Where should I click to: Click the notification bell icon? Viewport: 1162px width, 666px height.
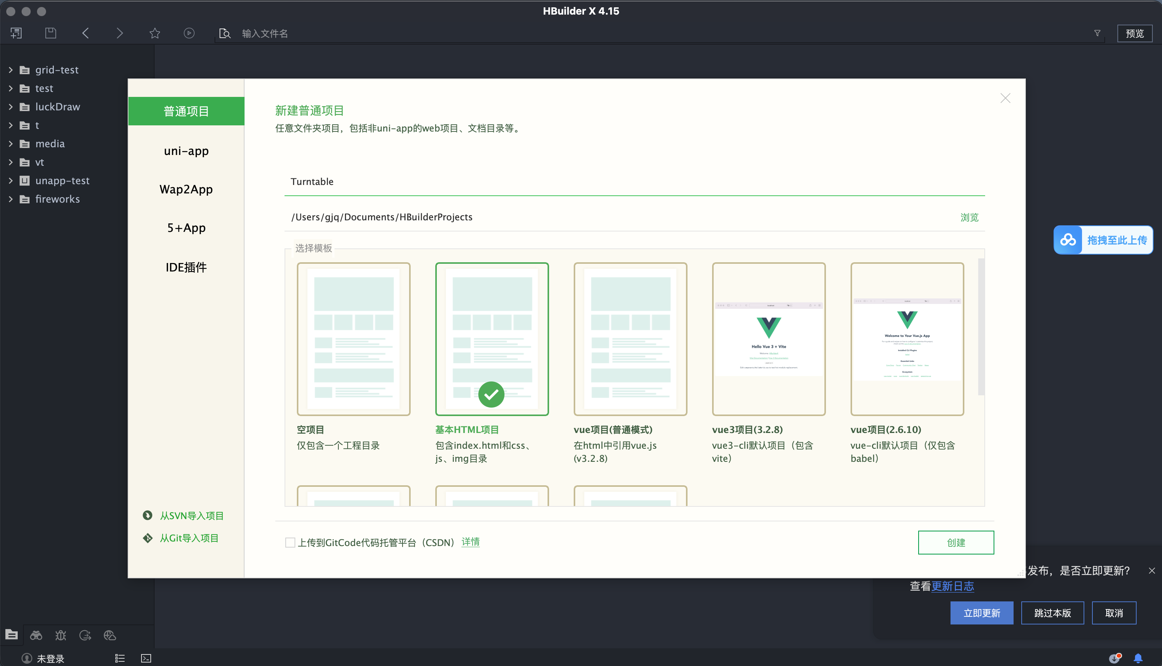coord(1138,658)
